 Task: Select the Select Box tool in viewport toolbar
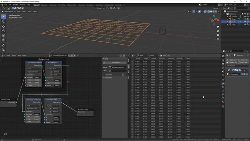(4, 16)
